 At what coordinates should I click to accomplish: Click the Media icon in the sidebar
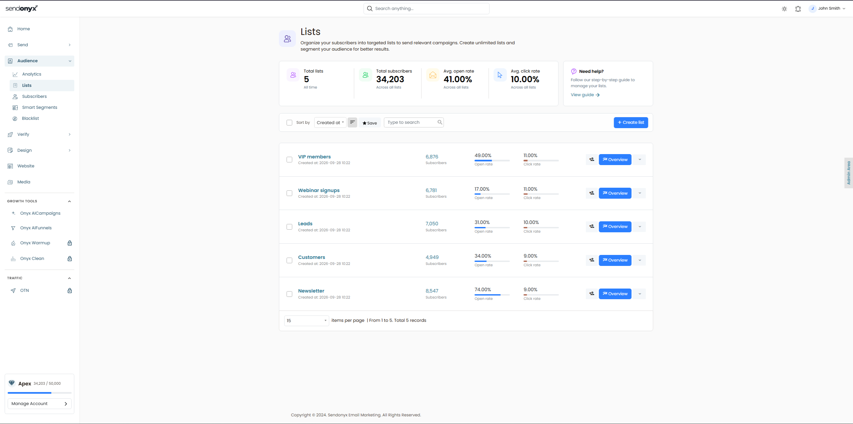click(x=10, y=182)
